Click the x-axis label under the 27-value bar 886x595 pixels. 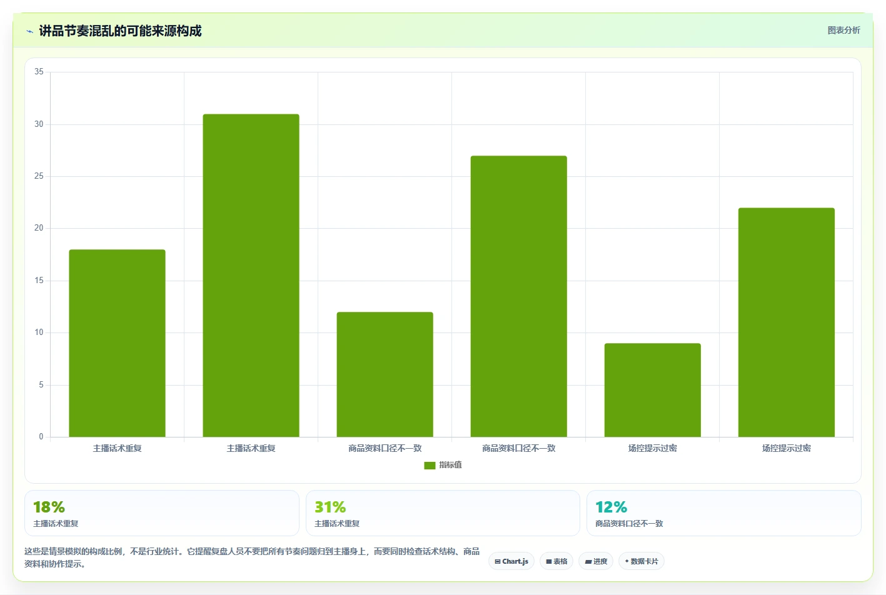tap(518, 448)
